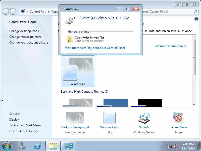Open the Sounds icon with music notes
201x151 pixels.
click(x=144, y=118)
